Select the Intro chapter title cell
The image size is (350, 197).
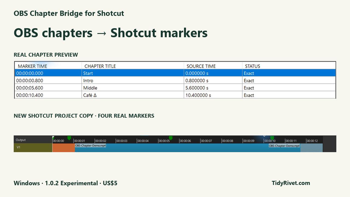pos(133,80)
